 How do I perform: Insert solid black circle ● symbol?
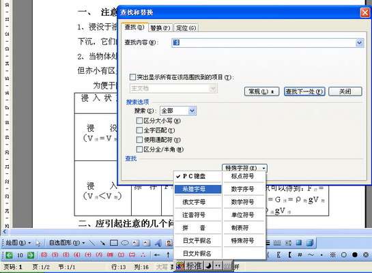(x=355, y=255)
